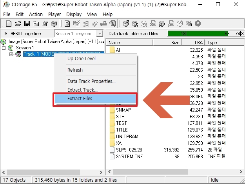Choose Up One Level in context menu

[96, 59]
